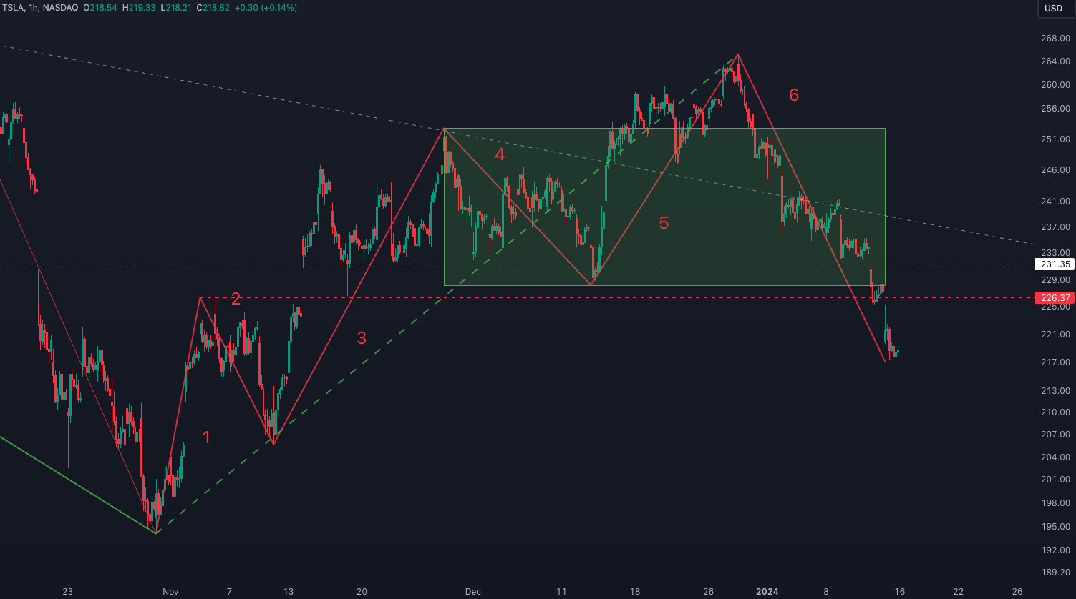The height and width of the screenshot is (599, 1076).
Task: Select the wave label 6 near the peak
Action: (x=793, y=94)
